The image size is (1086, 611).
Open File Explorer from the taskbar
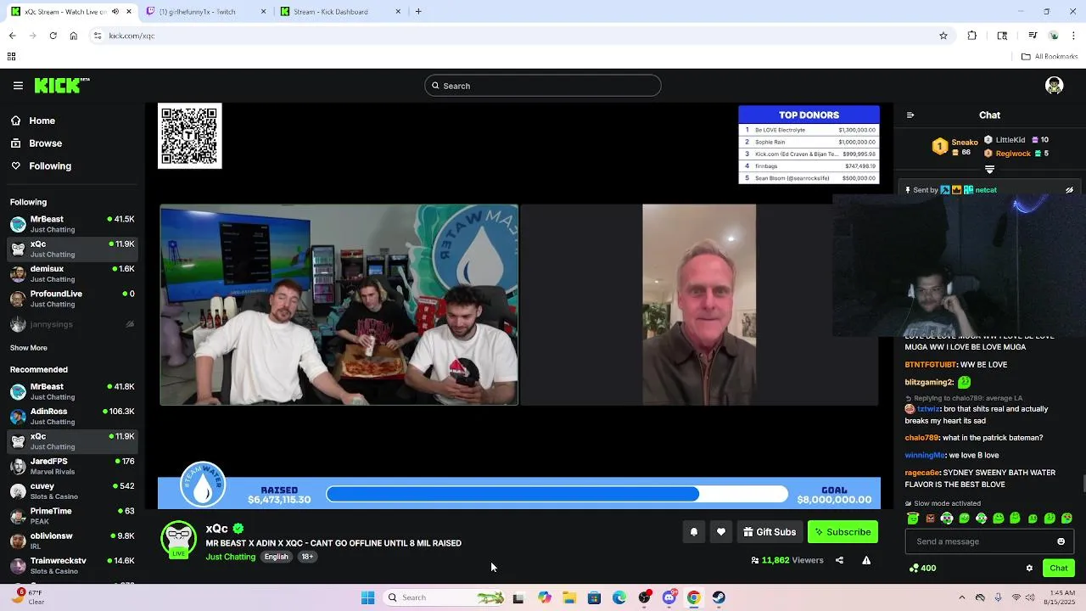(x=569, y=597)
